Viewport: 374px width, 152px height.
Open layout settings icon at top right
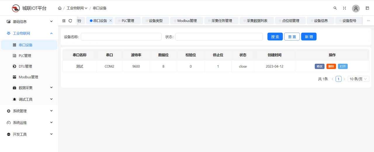tap(367, 8)
